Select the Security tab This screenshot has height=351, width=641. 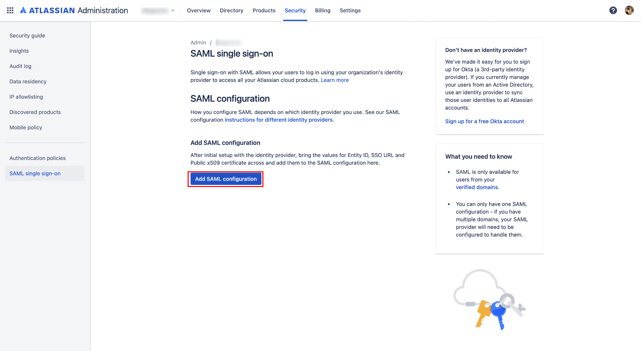tap(295, 10)
